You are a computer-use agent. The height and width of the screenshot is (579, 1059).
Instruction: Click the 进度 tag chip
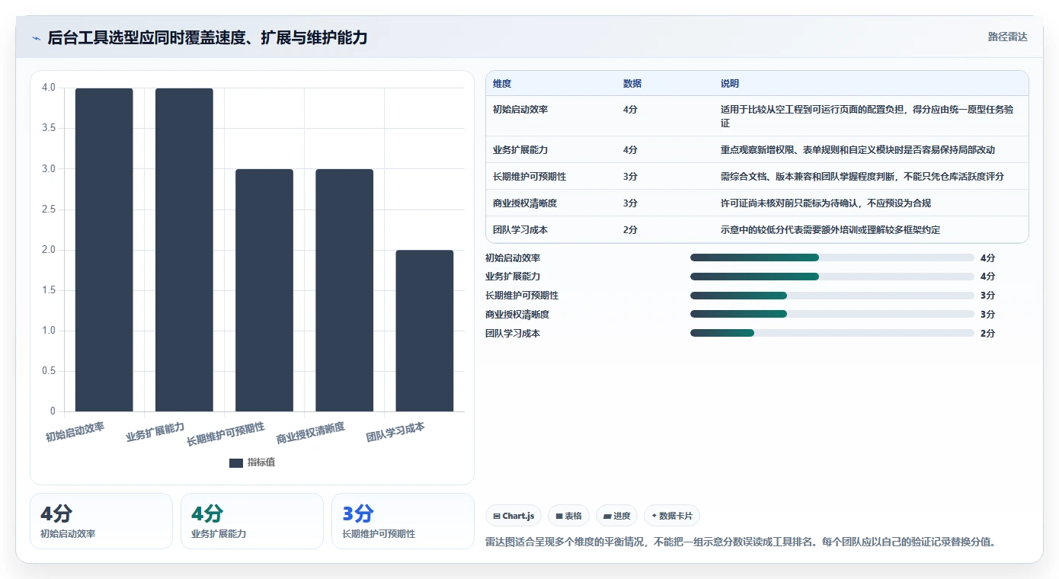coord(616,516)
